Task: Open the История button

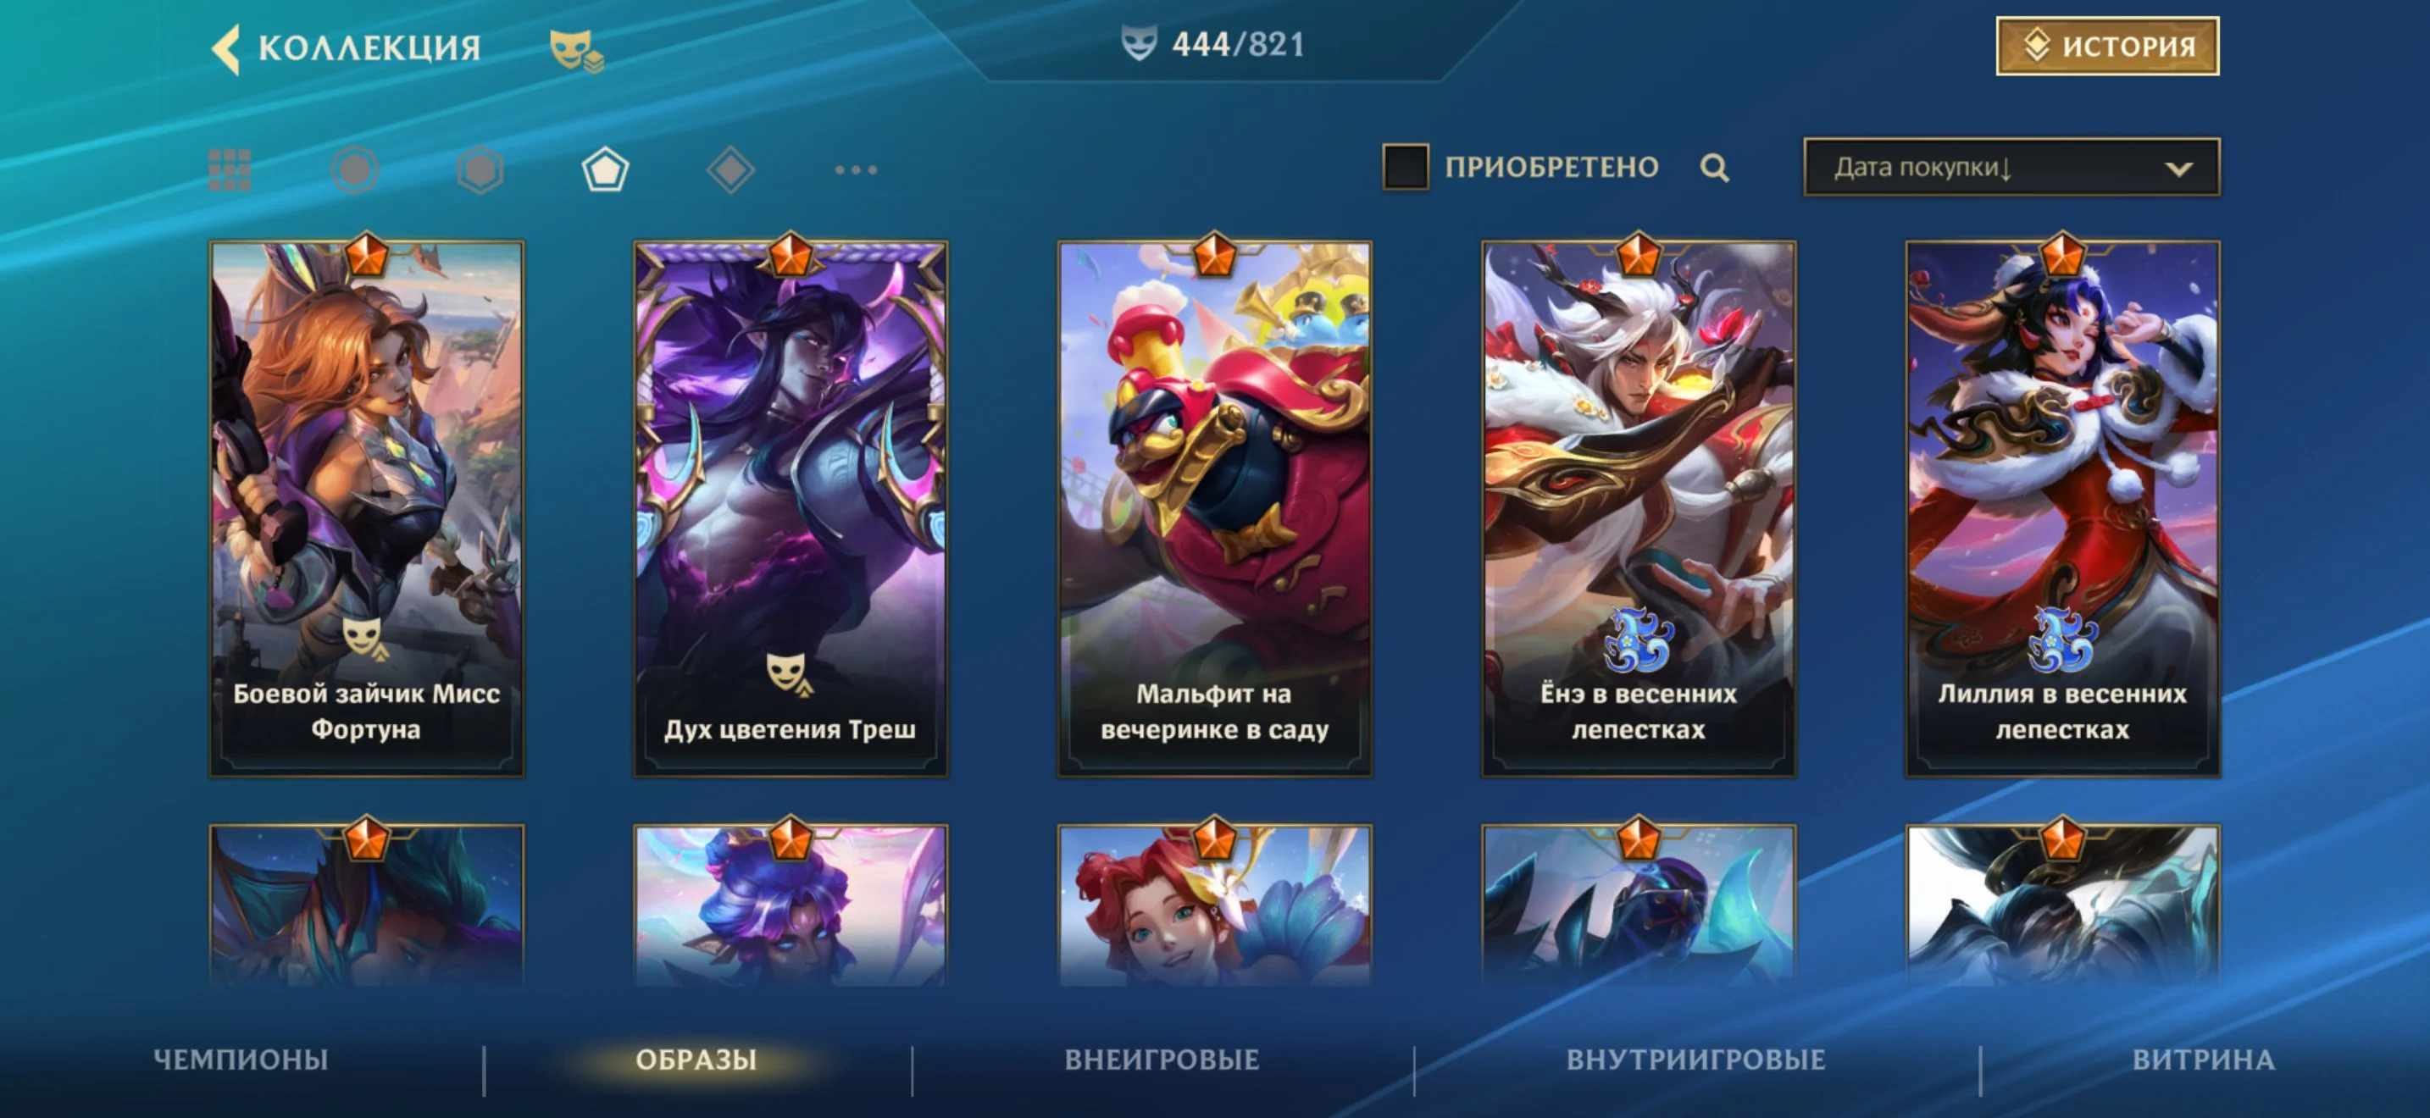Action: (x=2107, y=47)
